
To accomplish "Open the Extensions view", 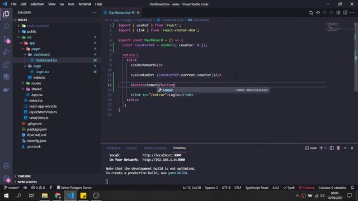I will tap(6, 65).
